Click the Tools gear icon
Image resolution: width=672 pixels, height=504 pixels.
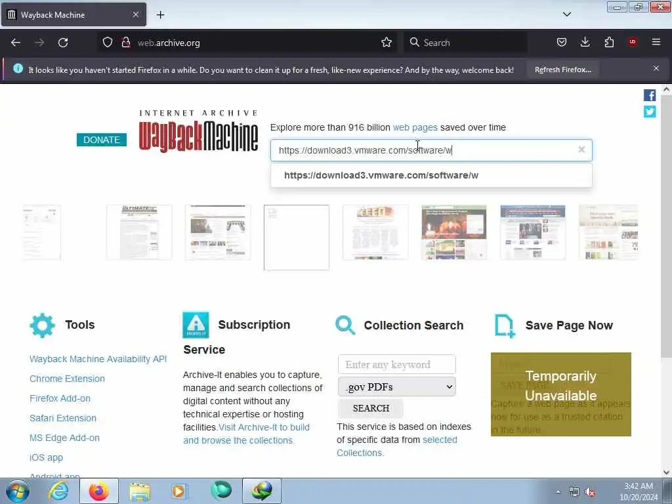(x=43, y=325)
